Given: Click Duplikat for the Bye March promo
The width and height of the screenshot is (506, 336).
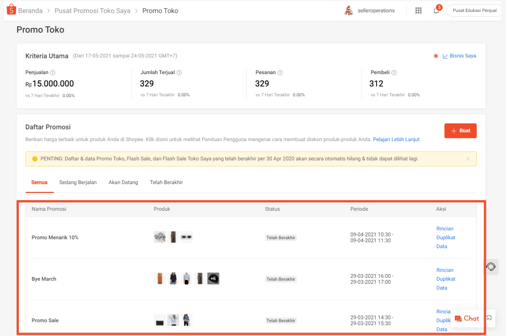Looking at the screenshot, I should 446,279.
